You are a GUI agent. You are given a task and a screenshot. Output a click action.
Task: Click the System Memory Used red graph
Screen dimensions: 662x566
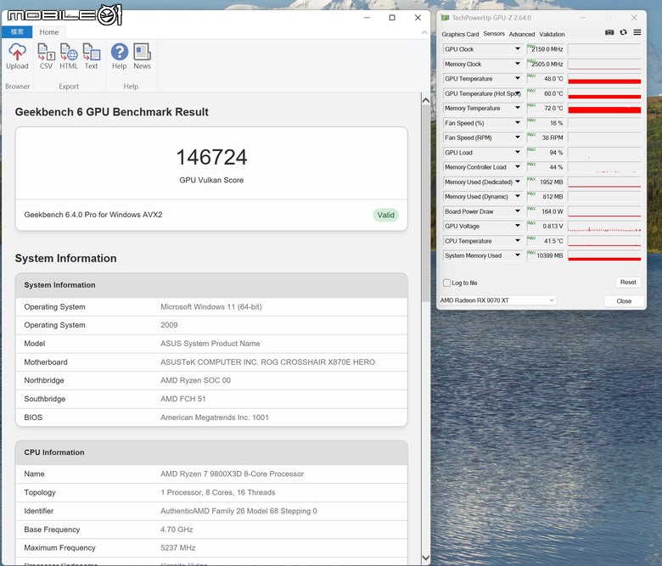[604, 255]
